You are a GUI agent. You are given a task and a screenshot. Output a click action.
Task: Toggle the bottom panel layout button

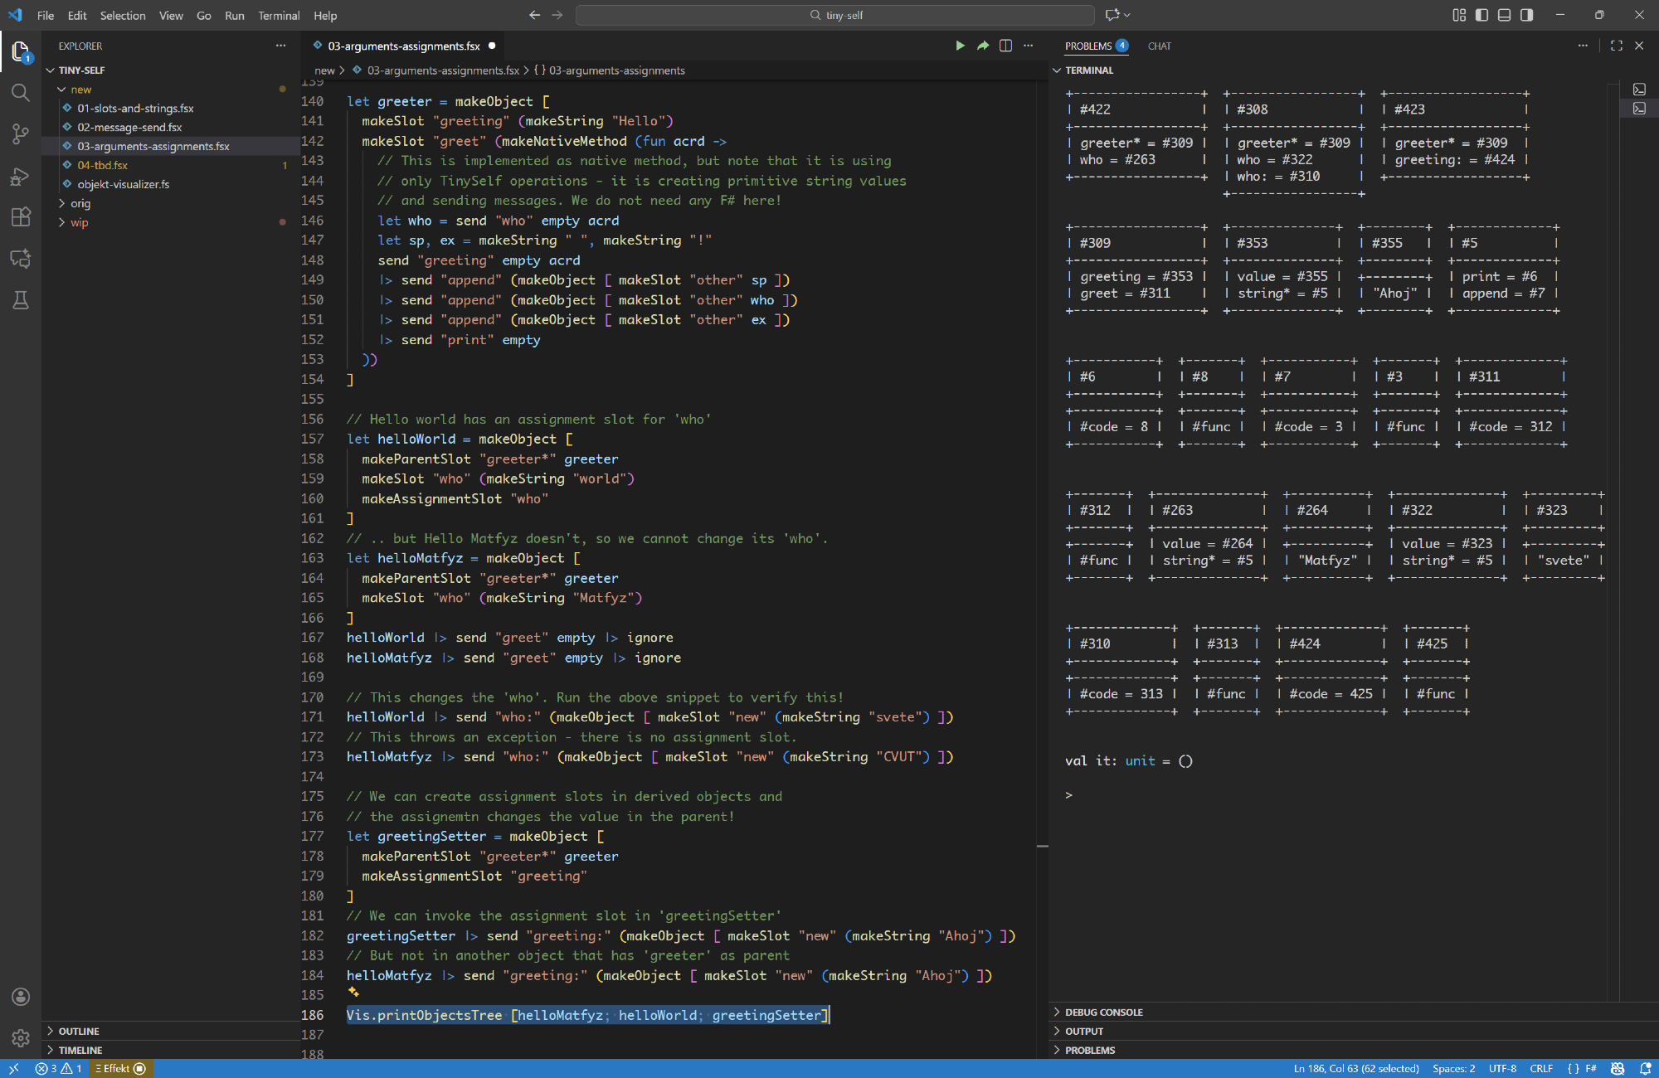pos(1504,15)
